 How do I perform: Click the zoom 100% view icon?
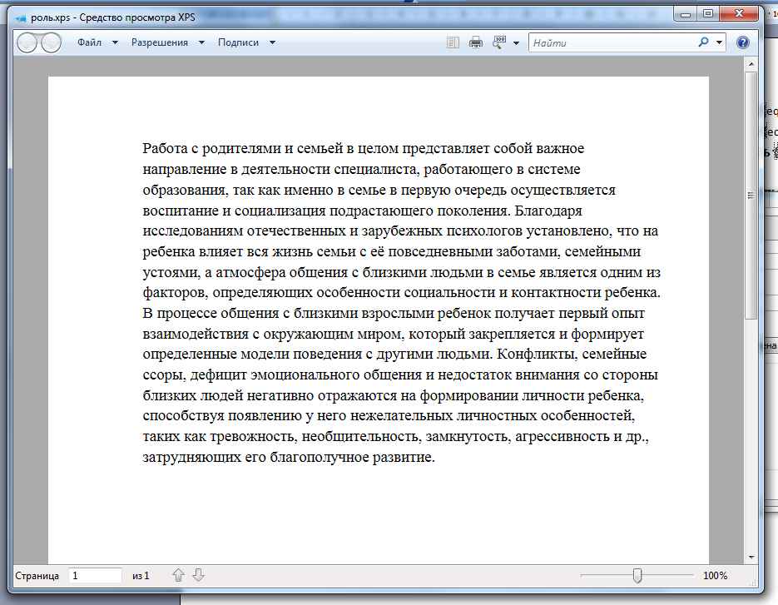click(x=499, y=42)
